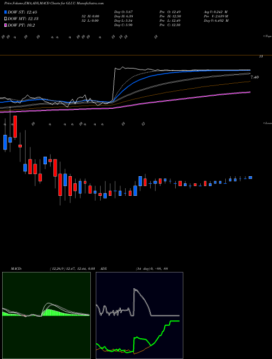Click inside the green MACD histogram chart

click(x=46, y=315)
